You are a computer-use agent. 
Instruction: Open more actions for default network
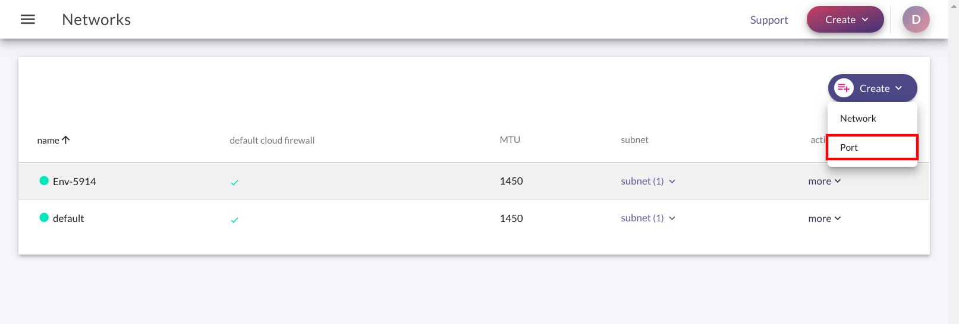pos(825,218)
